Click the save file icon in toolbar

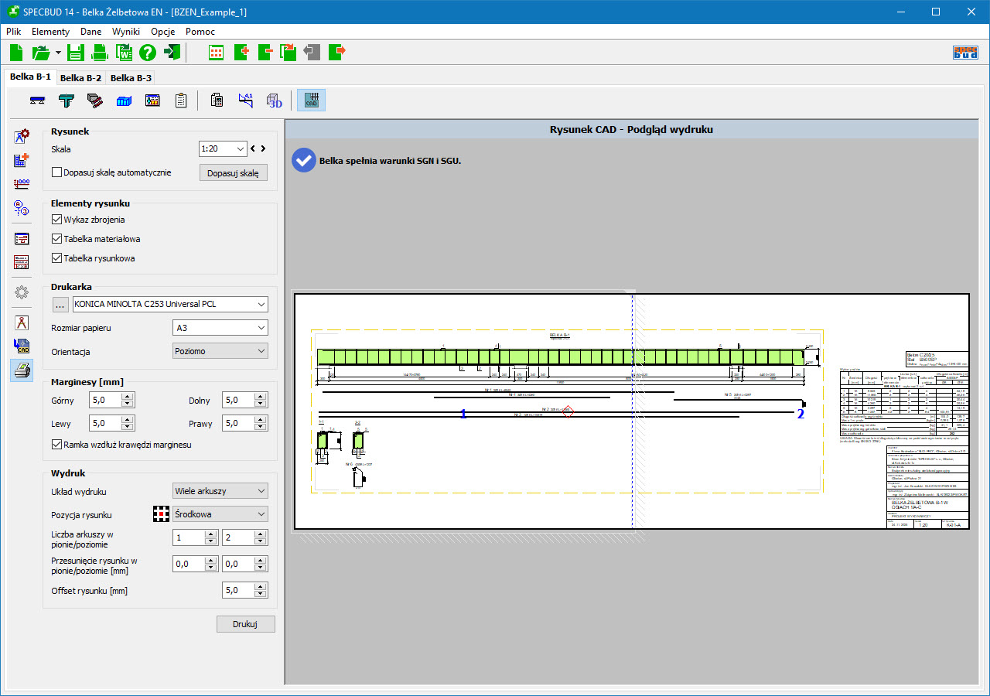point(75,53)
